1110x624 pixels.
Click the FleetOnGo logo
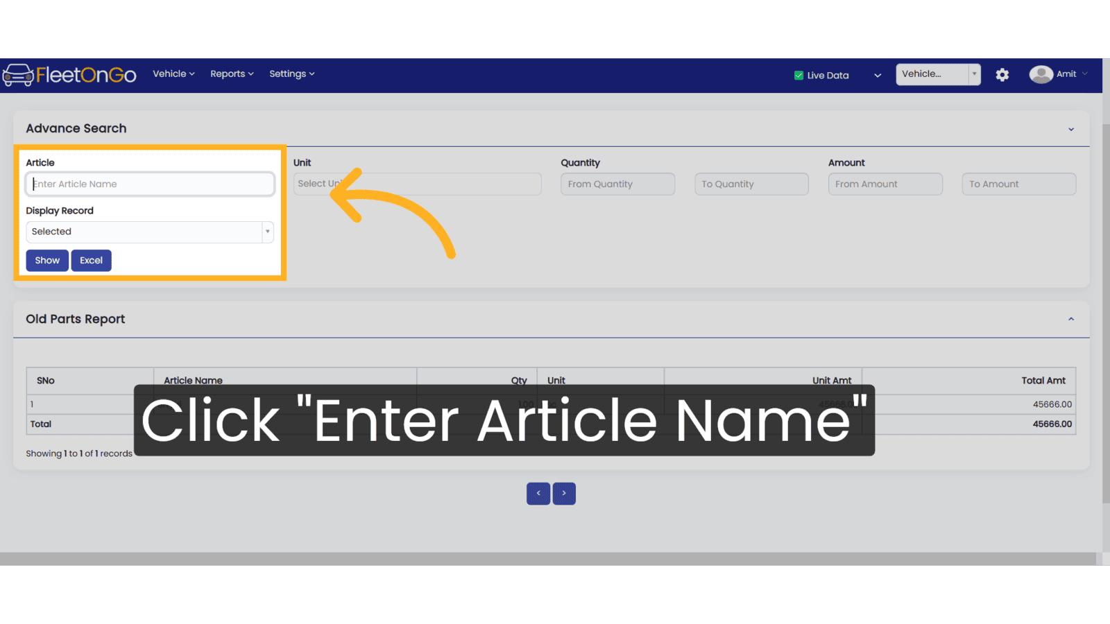(x=69, y=74)
